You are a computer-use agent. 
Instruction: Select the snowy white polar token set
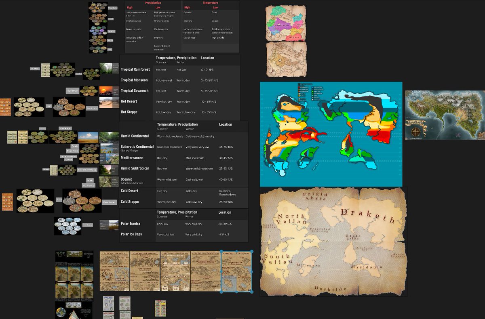pyautogui.click(x=67, y=226)
